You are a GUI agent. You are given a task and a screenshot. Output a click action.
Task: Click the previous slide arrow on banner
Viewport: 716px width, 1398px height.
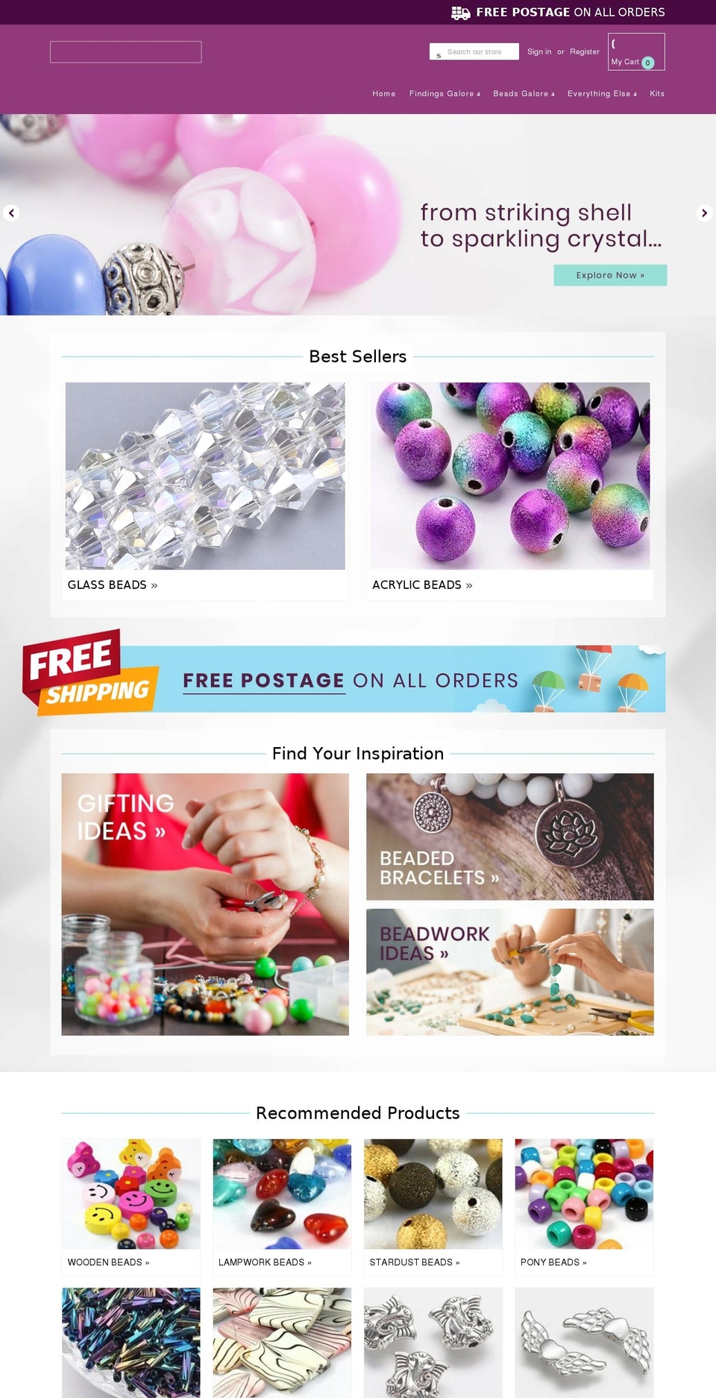11,213
